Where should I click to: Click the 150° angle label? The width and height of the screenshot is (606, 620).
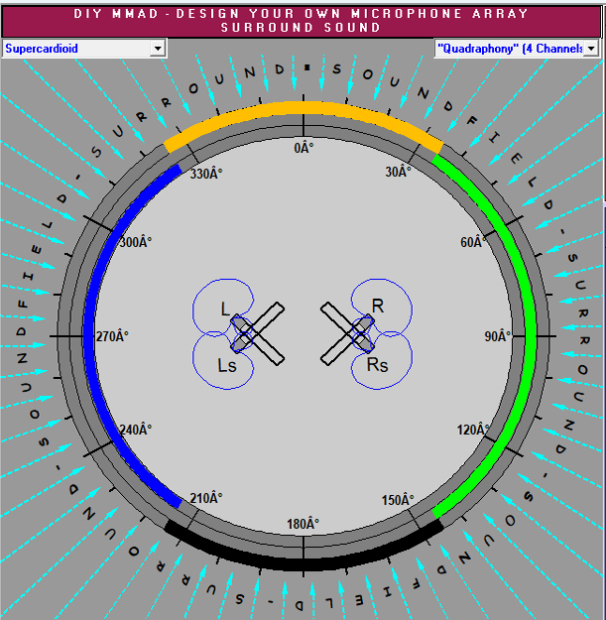(398, 499)
